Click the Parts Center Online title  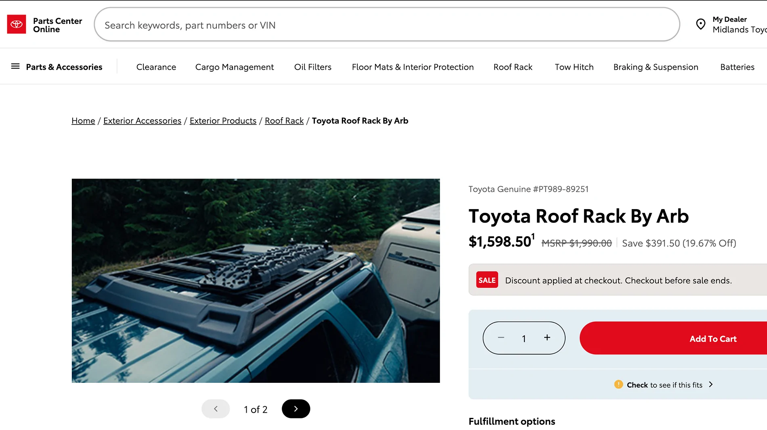pyautogui.click(x=57, y=25)
